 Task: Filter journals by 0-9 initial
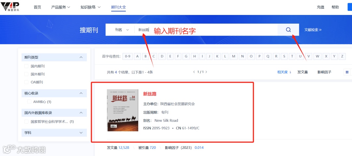[128, 56]
